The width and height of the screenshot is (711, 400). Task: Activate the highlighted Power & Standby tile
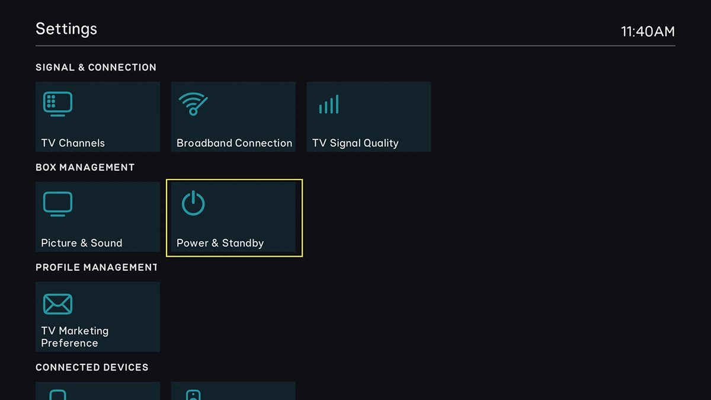click(233, 217)
